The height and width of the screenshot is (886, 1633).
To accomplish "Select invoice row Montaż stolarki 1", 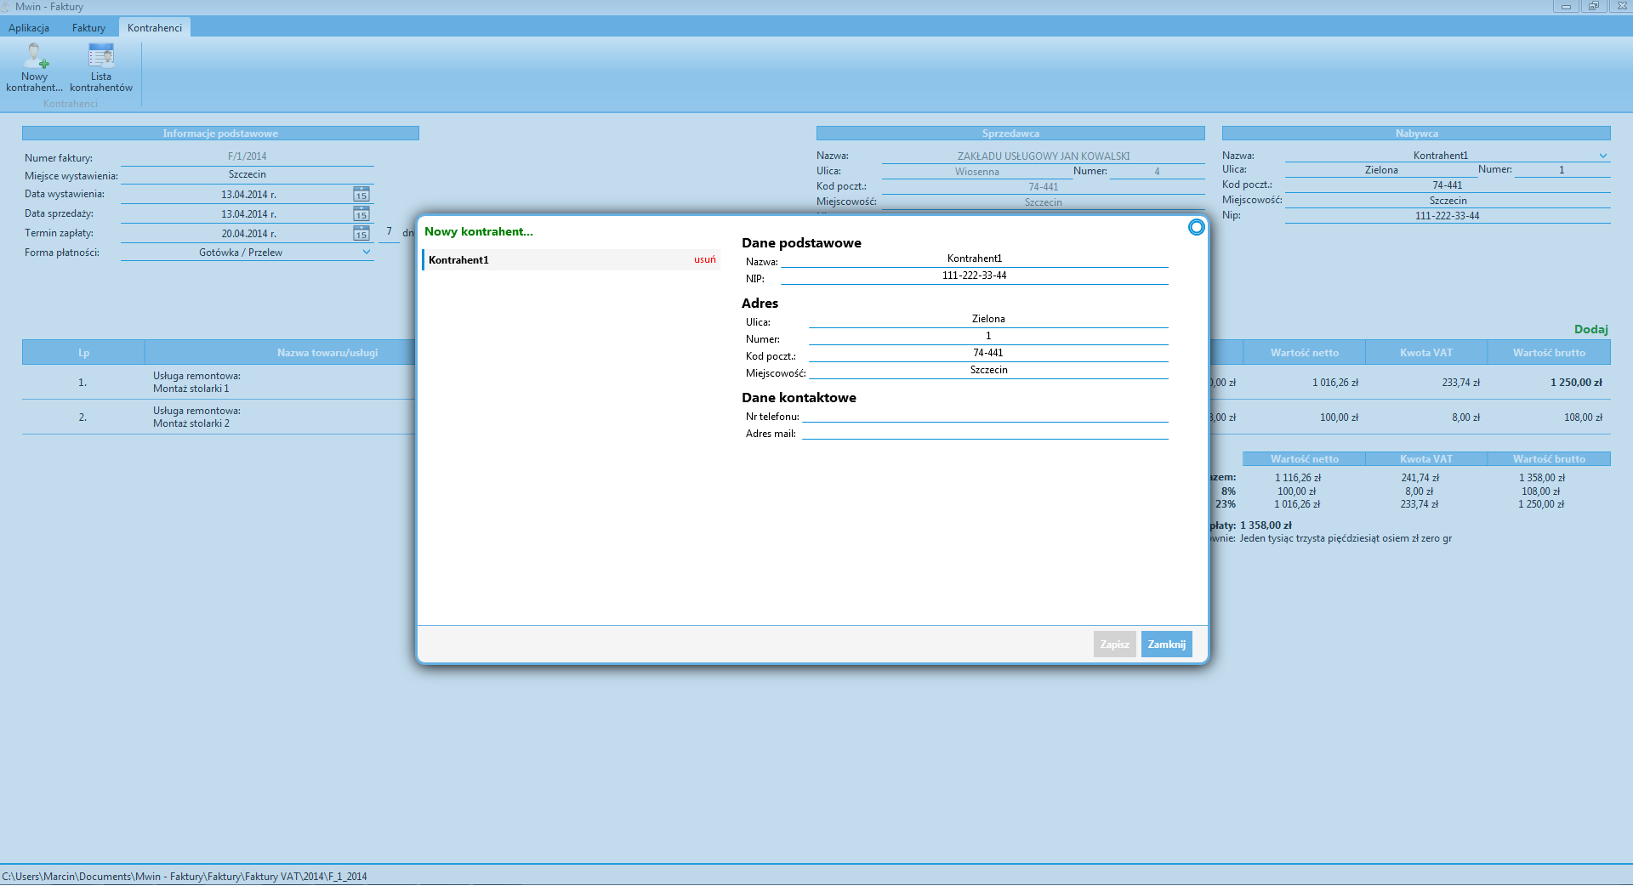I will coord(219,383).
